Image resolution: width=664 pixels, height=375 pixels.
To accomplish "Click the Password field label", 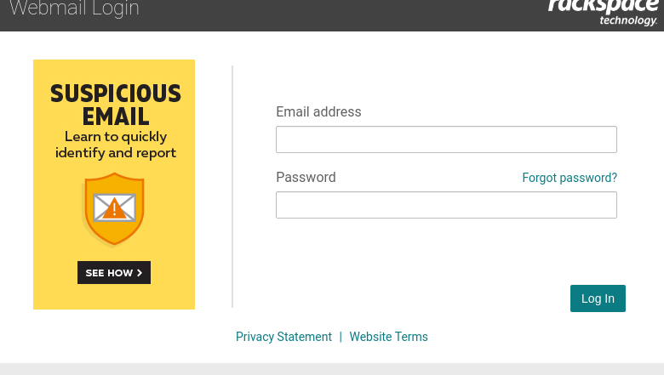I will [x=306, y=177].
